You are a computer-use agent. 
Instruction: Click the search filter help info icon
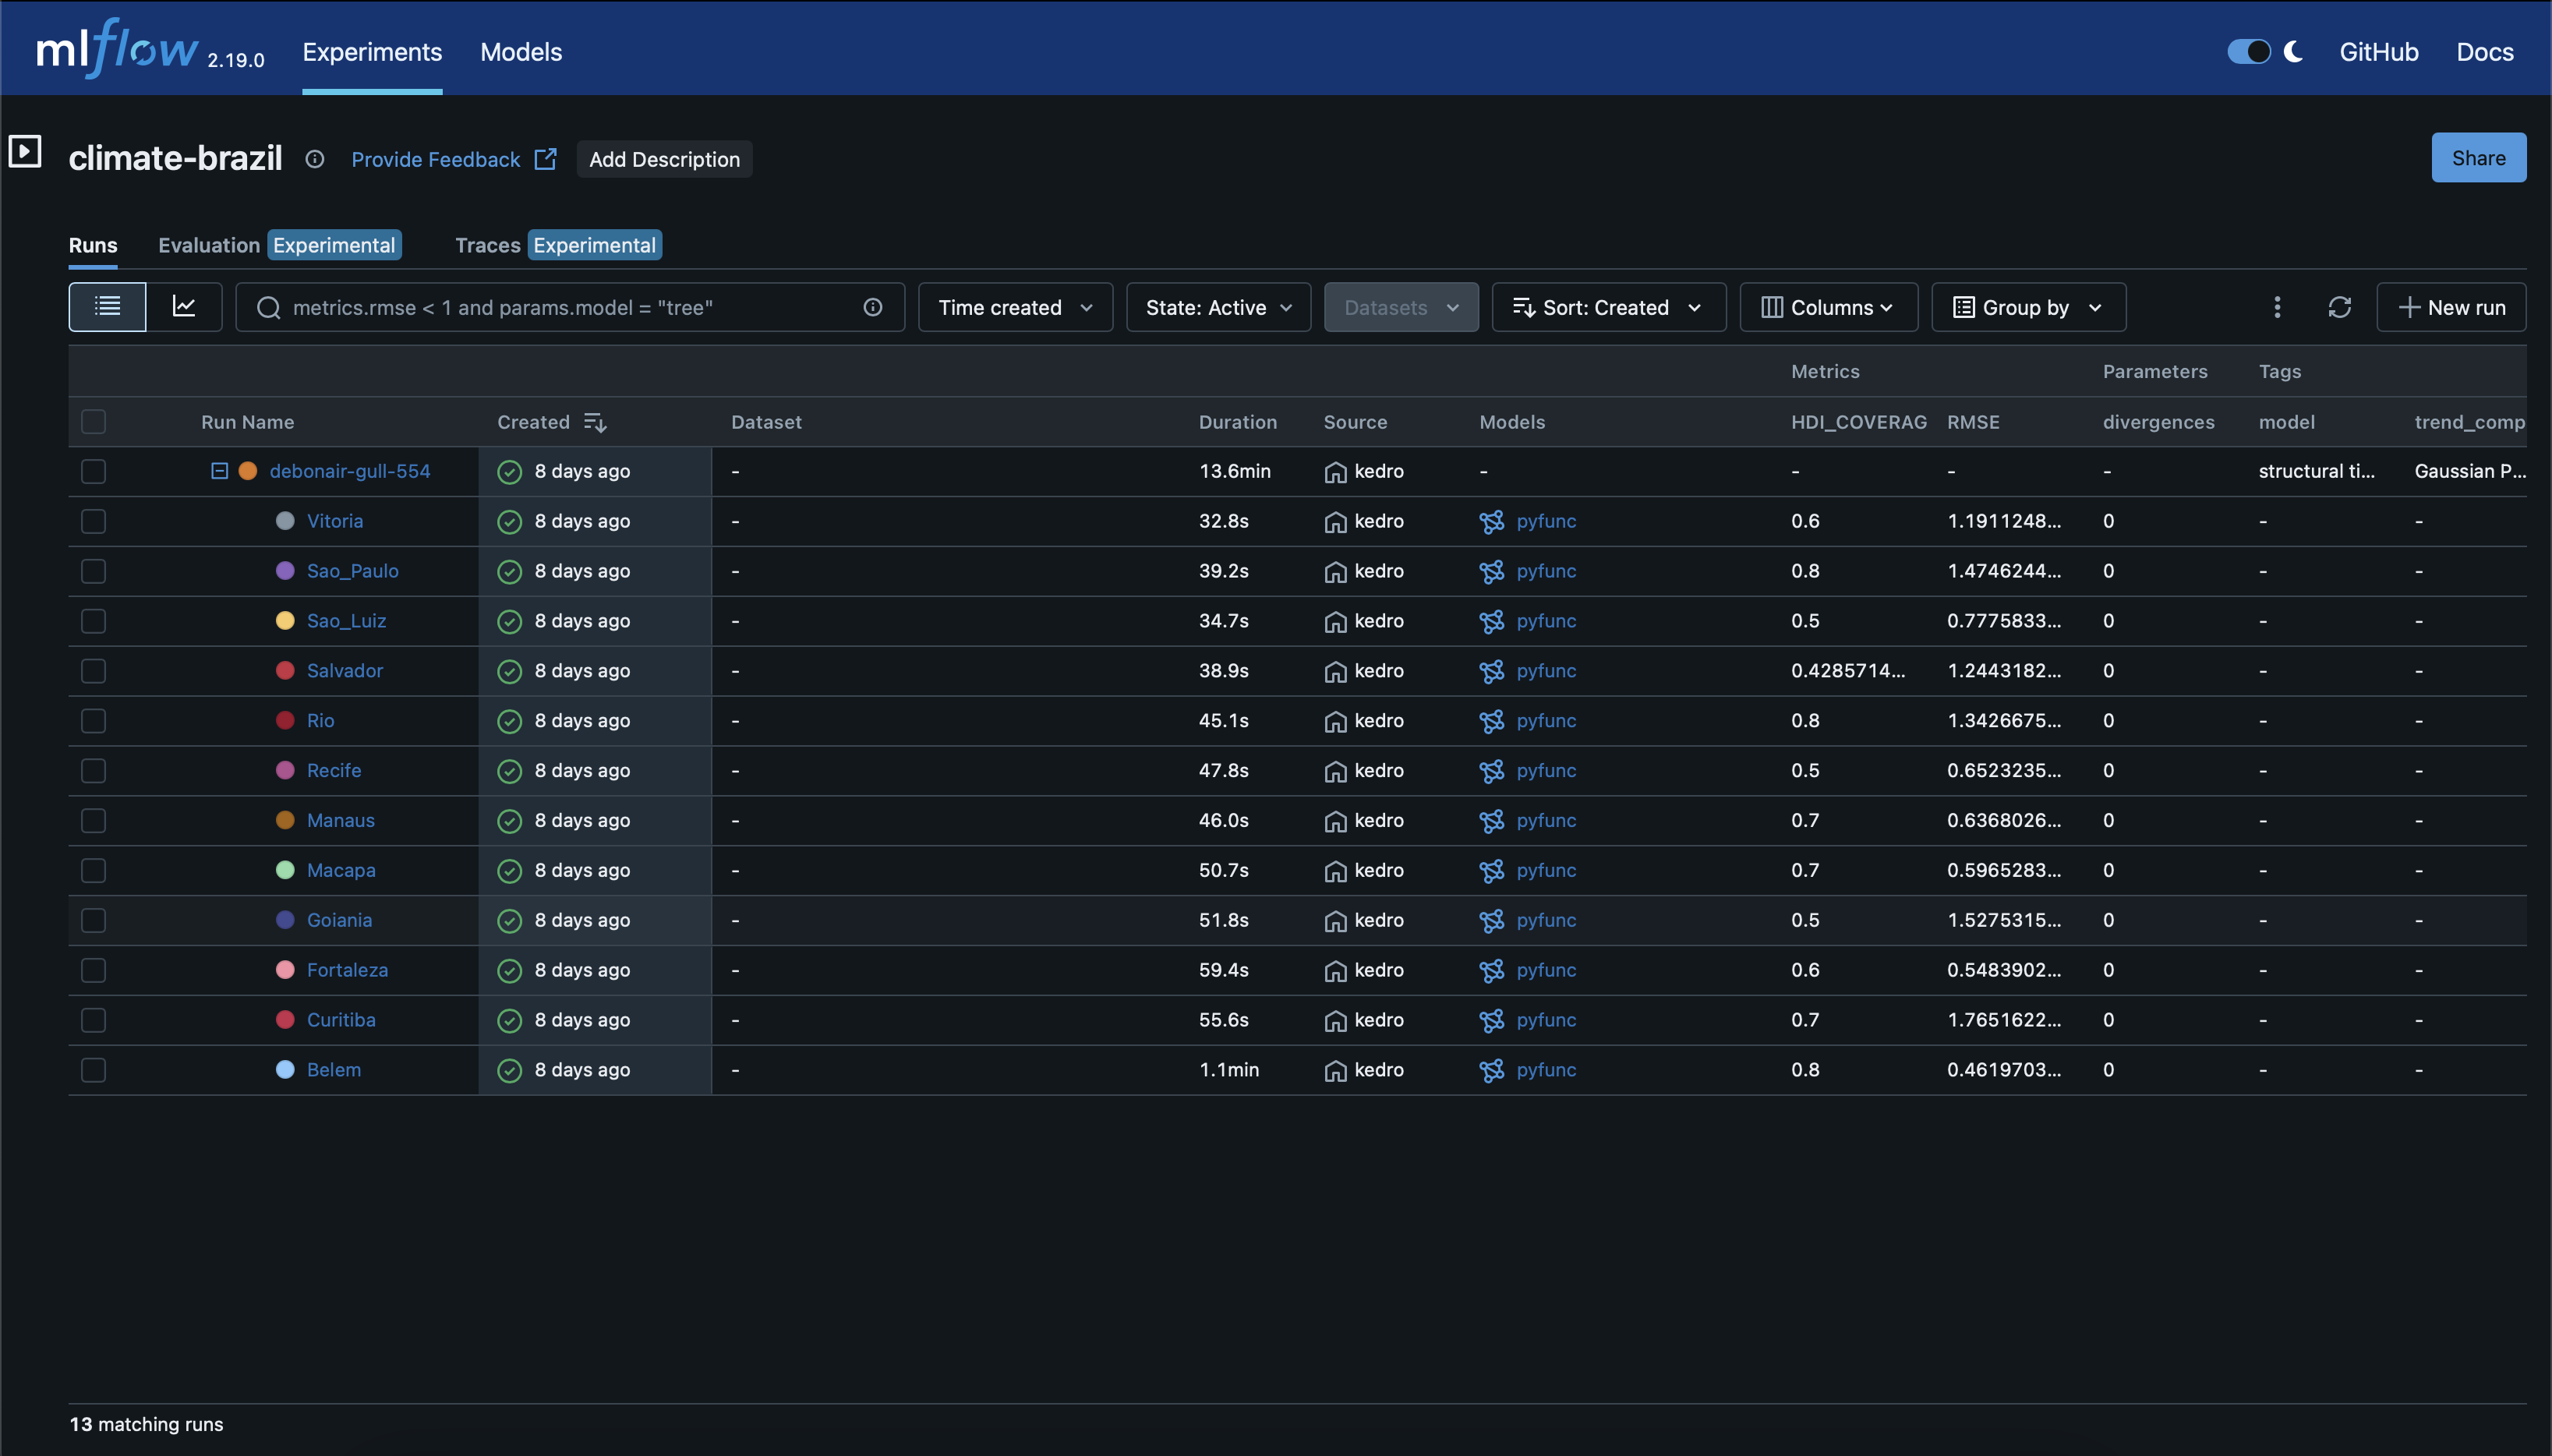[873, 307]
